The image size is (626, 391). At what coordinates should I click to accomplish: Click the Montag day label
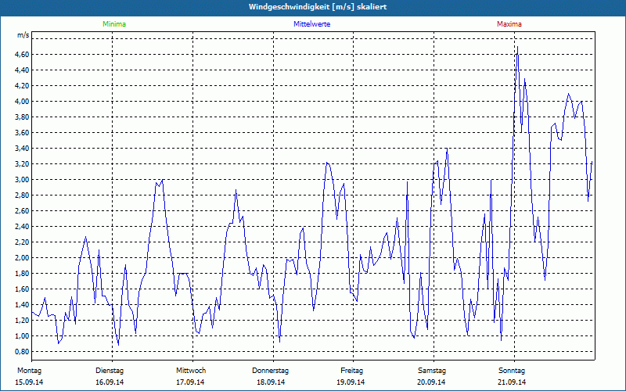coord(29,371)
